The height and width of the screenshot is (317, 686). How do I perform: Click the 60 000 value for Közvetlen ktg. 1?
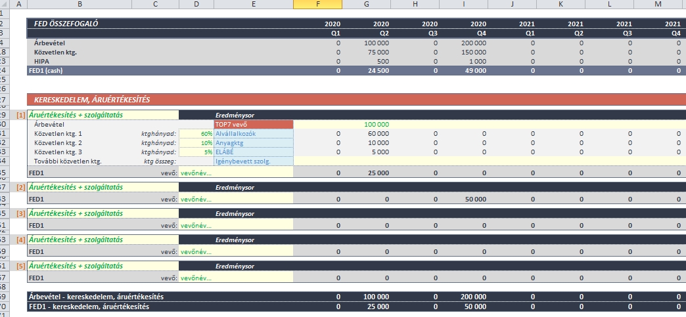click(x=378, y=133)
